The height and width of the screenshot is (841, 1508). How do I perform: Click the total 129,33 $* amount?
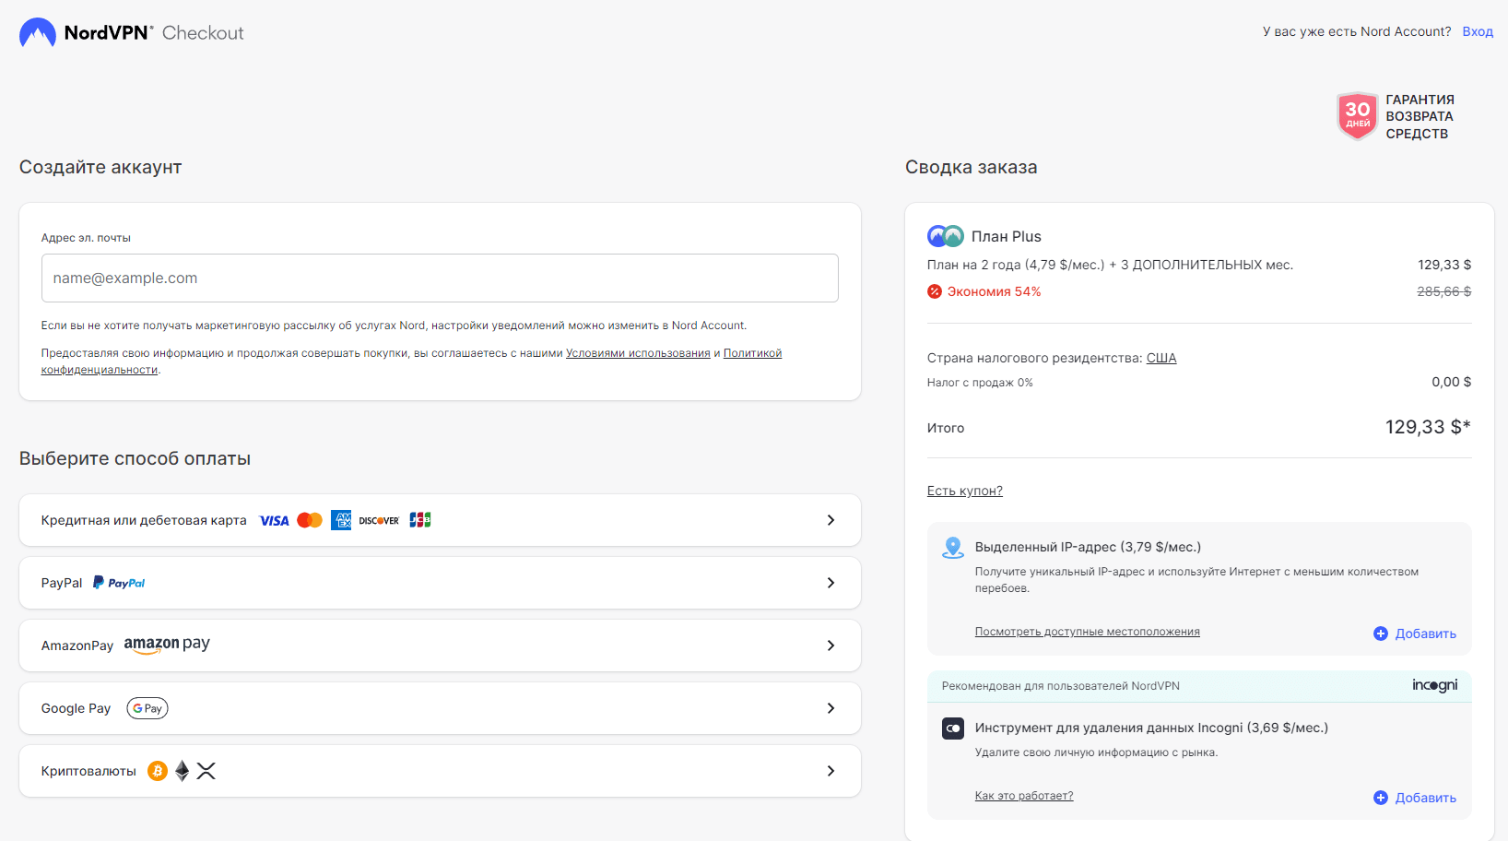(x=1428, y=427)
